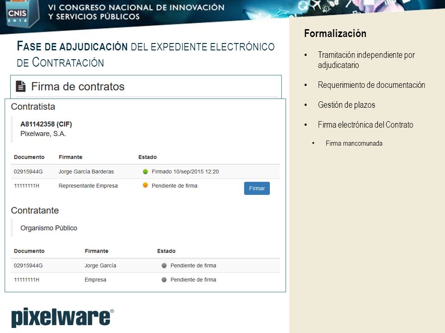Select 11111111H in the Empresa row
Image resolution: width=445 pixels, height=333 pixels.
pos(27,280)
